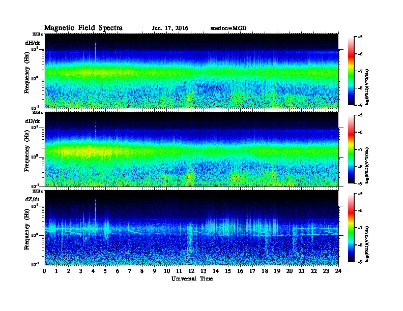
Task: Click hour 16 on the time axis
Action: (240, 271)
